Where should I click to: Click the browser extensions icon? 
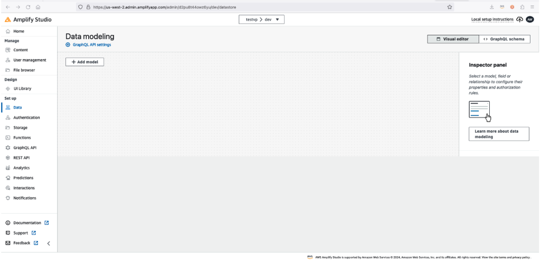tap(523, 7)
